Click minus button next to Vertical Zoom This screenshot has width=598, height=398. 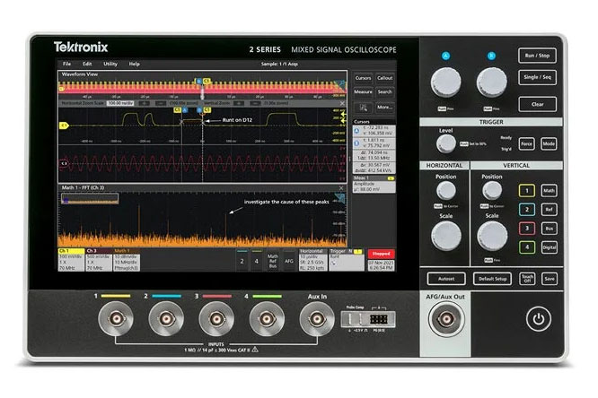click(x=255, y=103)
